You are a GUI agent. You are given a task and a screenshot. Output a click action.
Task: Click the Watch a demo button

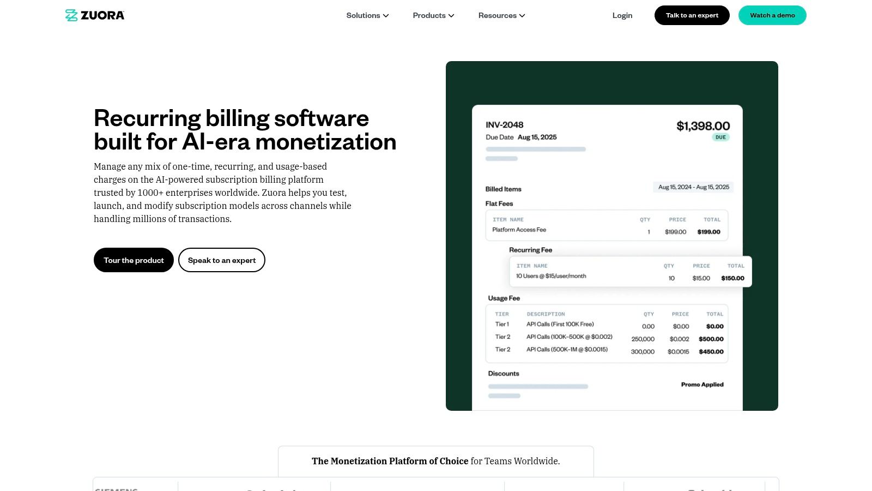[x=772, y=15]
